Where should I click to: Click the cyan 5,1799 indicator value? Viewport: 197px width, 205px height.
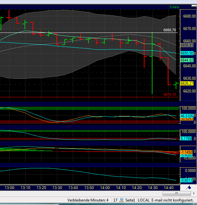(186, 138)
